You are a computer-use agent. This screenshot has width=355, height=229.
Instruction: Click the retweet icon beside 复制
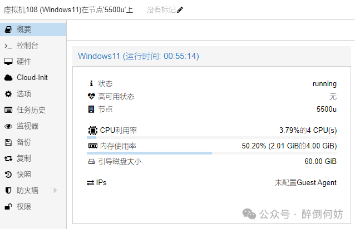coord(8,158)
